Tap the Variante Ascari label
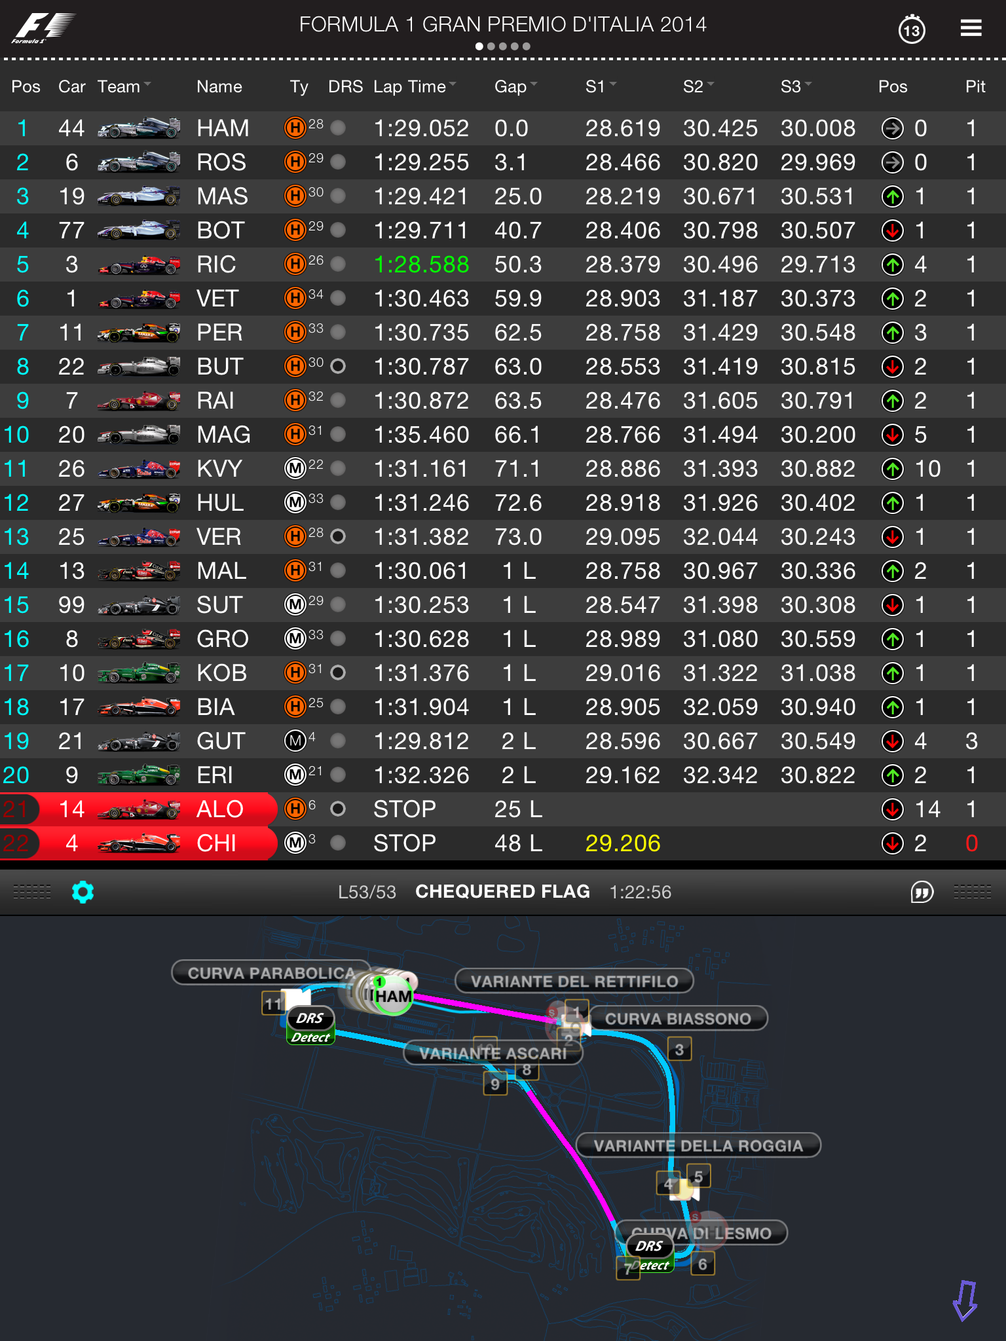 pyautogui.click(x=493, y=1053)
